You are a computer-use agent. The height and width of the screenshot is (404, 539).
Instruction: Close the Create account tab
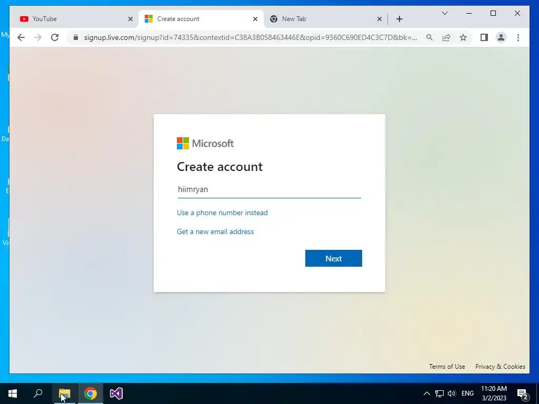pos(255,19)
